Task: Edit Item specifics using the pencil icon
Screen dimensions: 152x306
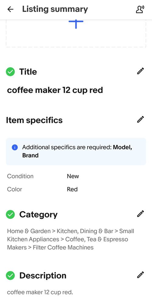Action: pos(140,119)
